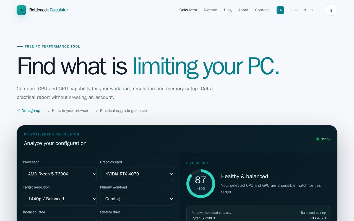The height and width of the screenshot is (221, 354).
Task: Open the Contact link in the header
Action: pyautogui.click(x=262, y=10)
